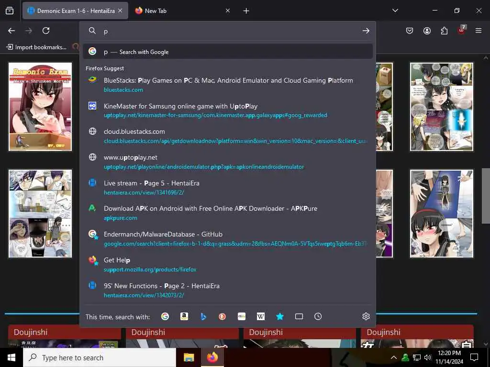Screen dimensions: 490x367
Task: Click inside the address bar text field
Action: point(231,31)
